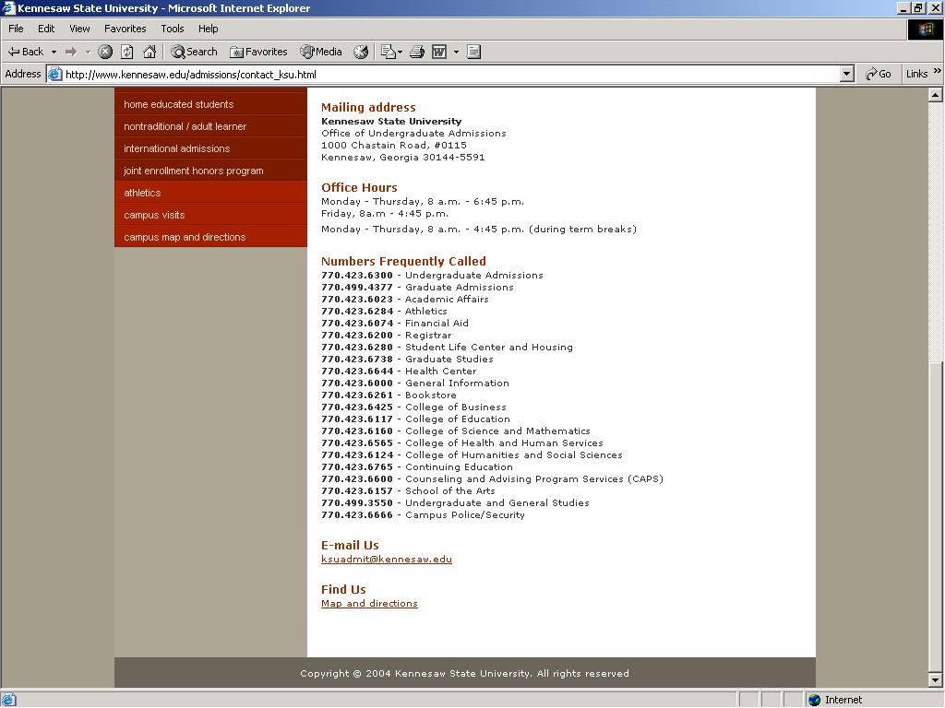Click the 770.423.6261 Bookstore line
This screenshot has width=945, height=708.
click(389, 395)
